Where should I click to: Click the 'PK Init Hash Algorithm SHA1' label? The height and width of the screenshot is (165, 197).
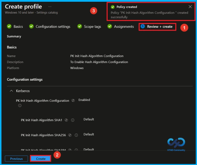pyautogui.click(x=41, y=120)
